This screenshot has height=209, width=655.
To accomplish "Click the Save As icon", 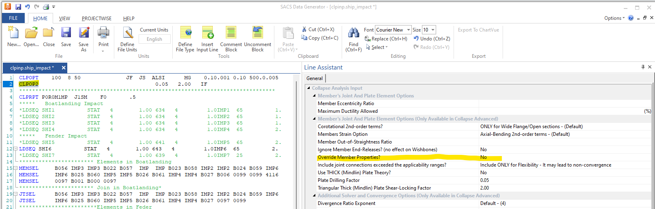I will point(83,33).
